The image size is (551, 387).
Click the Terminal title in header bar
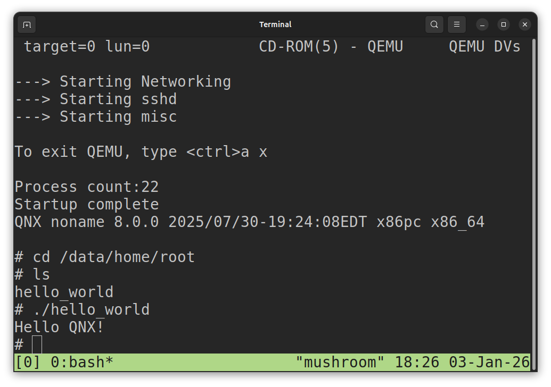275,24
